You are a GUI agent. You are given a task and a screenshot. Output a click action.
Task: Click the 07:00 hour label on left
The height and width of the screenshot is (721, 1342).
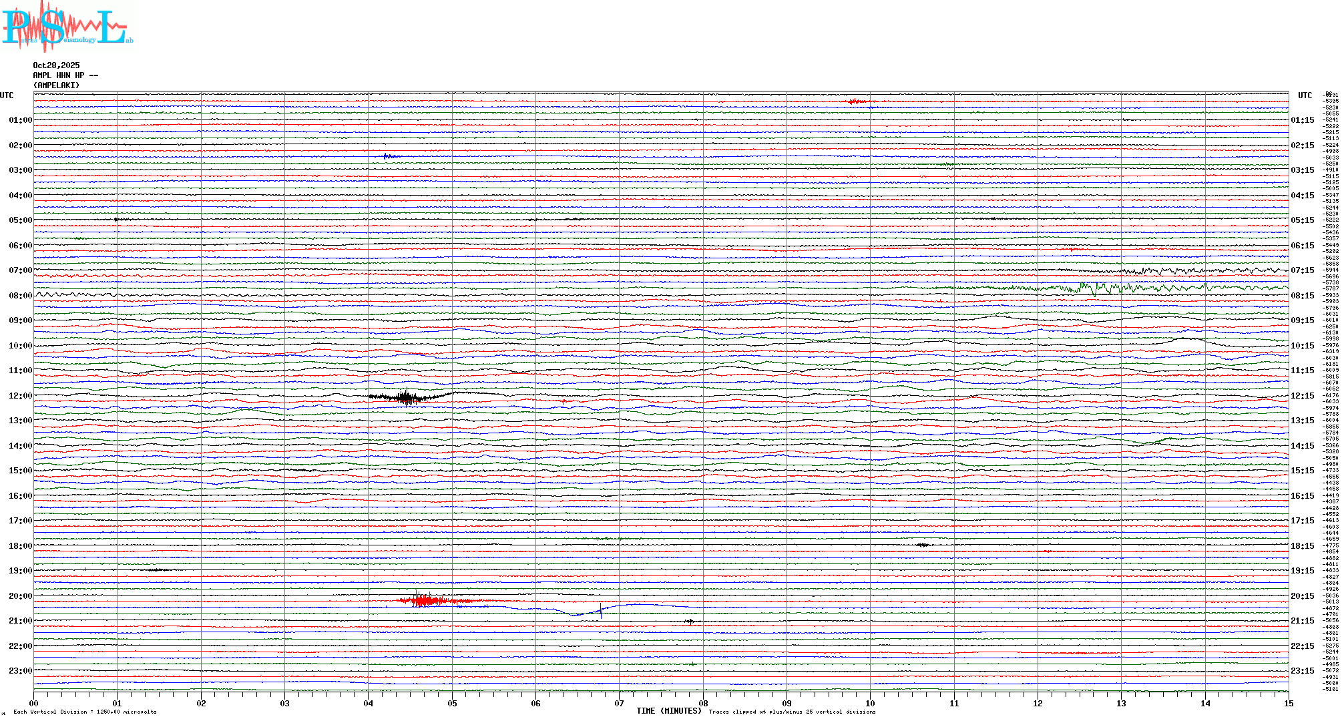pyautogui.click(x=20, y=270)
